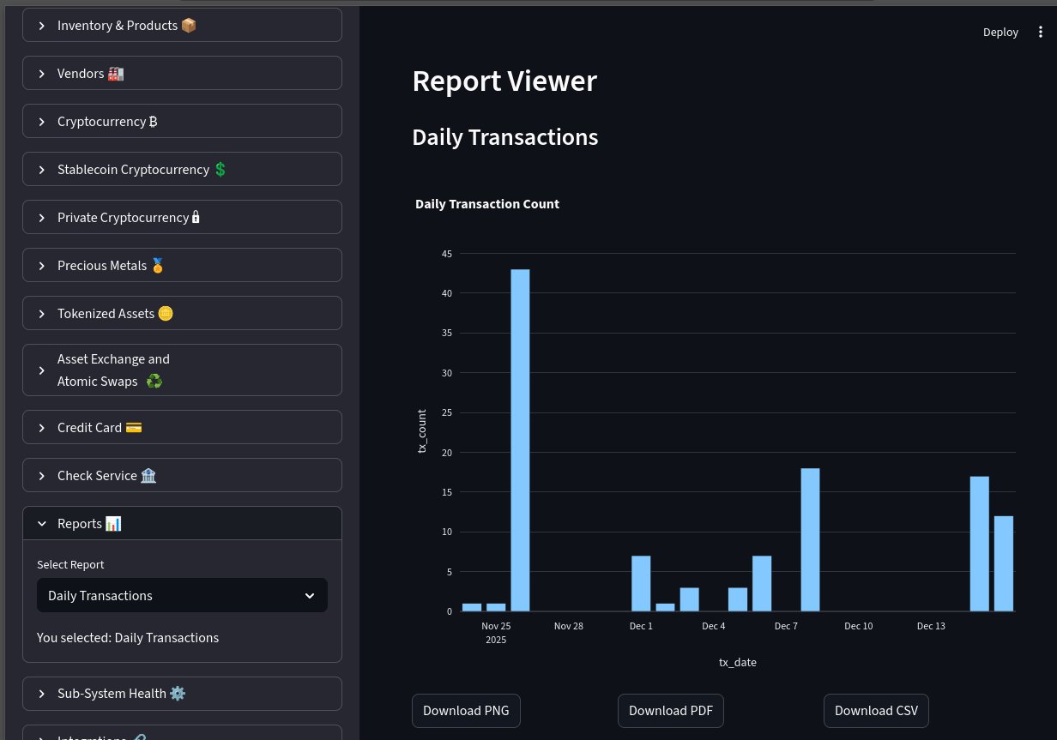Download the chart as PNG
The height and width of the screenshot is (740, 1057).
point(466,710)
